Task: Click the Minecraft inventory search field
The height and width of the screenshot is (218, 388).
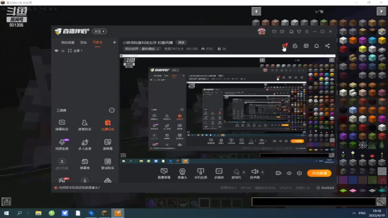Action: (313, 202)
